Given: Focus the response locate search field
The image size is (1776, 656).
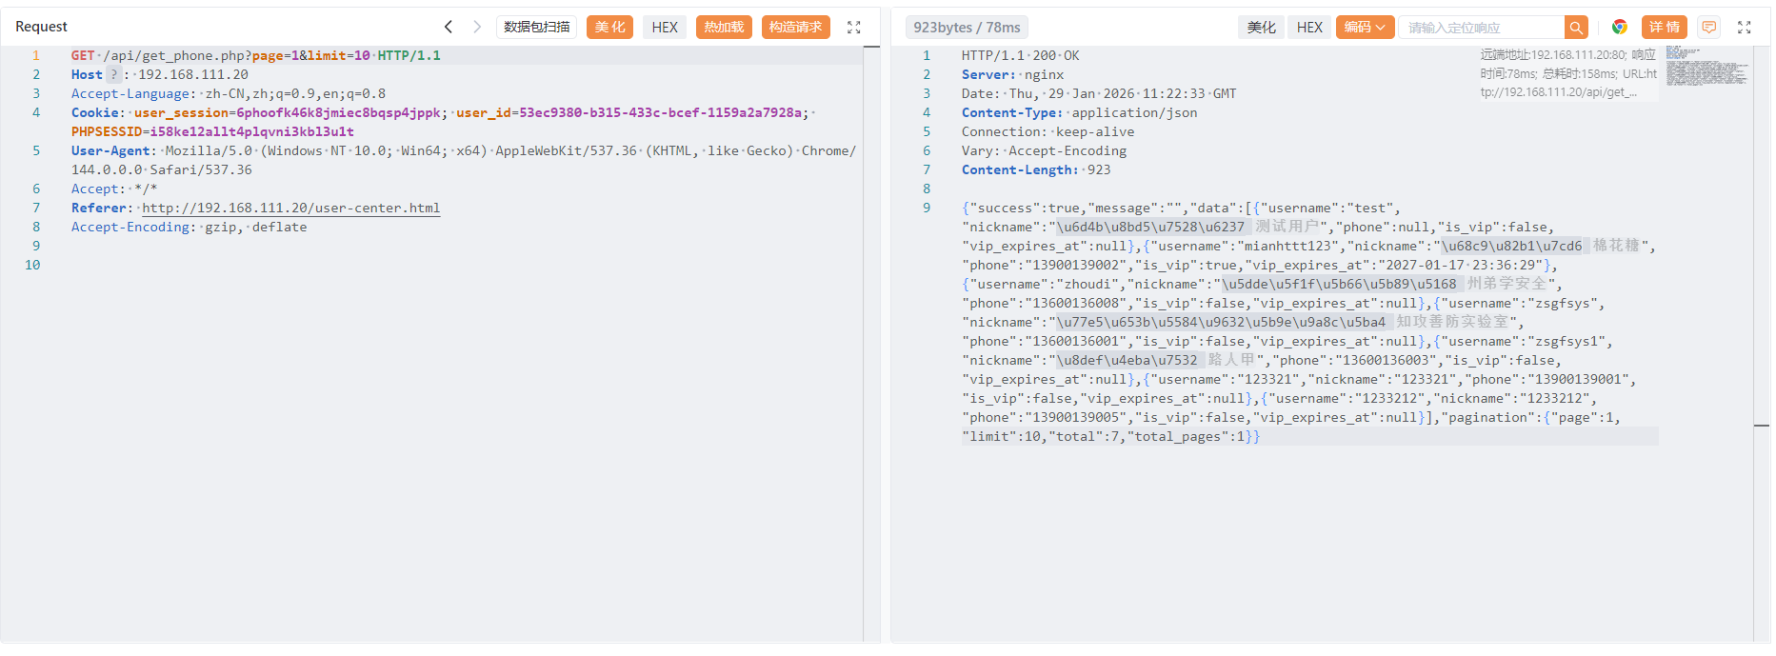Looking at the screenshot, I should click(x=1482, y=28).
